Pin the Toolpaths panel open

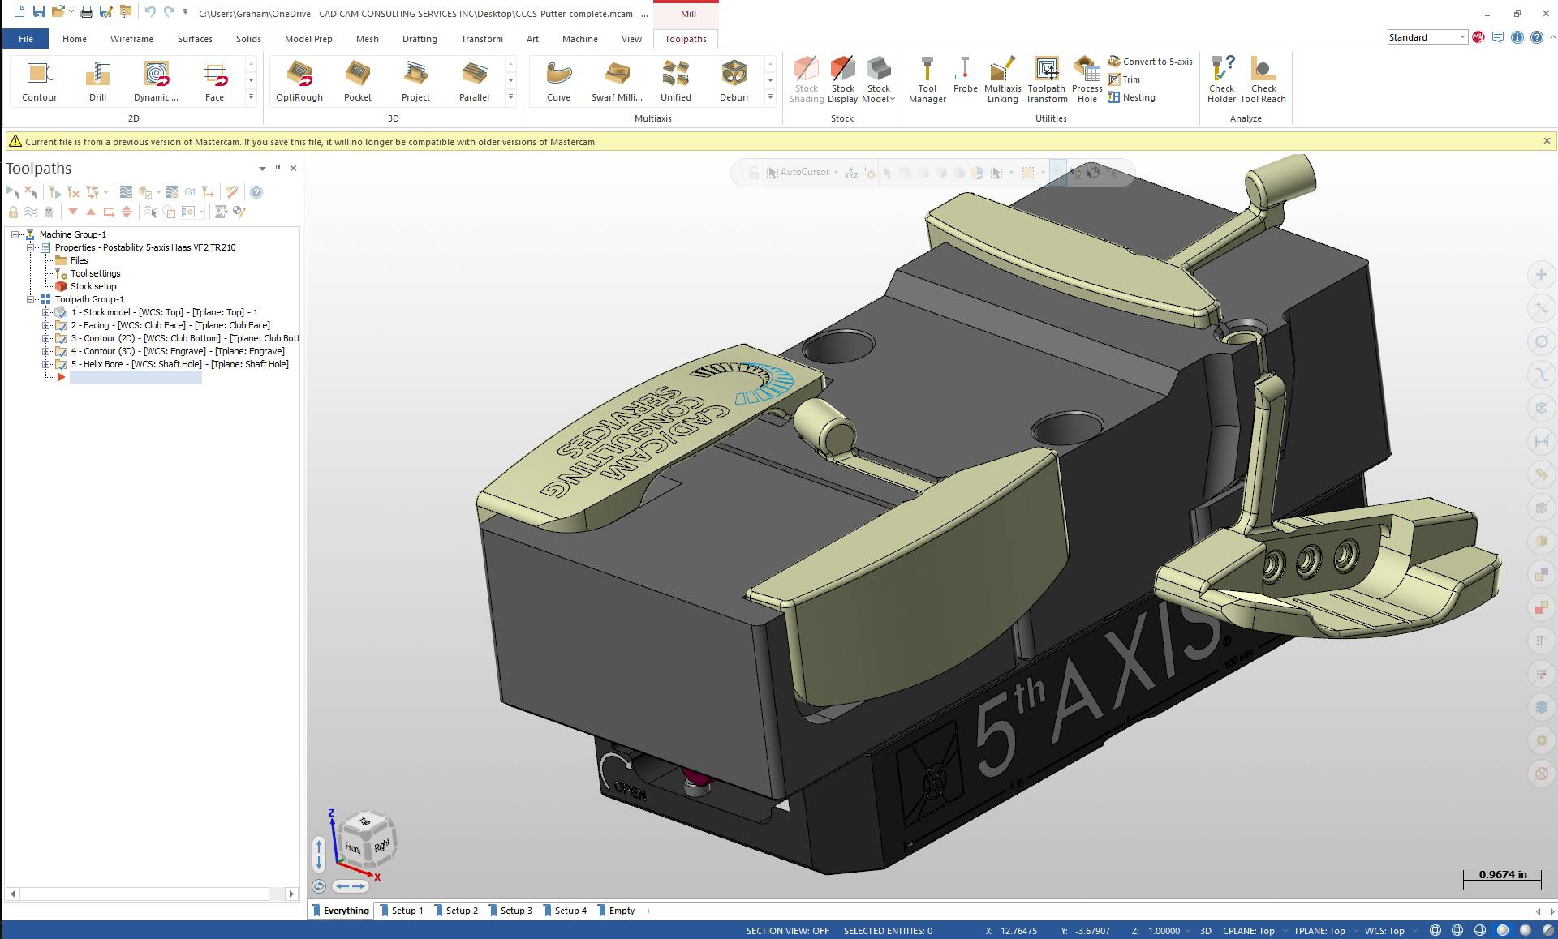(277, 169)
